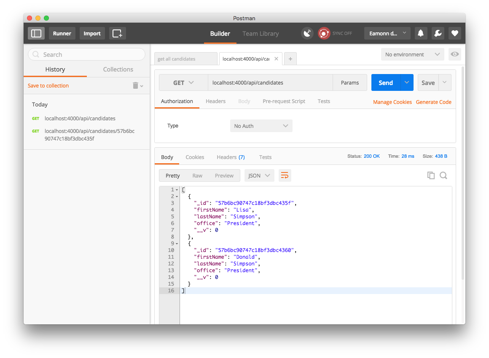The image size is (489, 358).
Task: Open notifications bell icon
Action: point(420,33)
